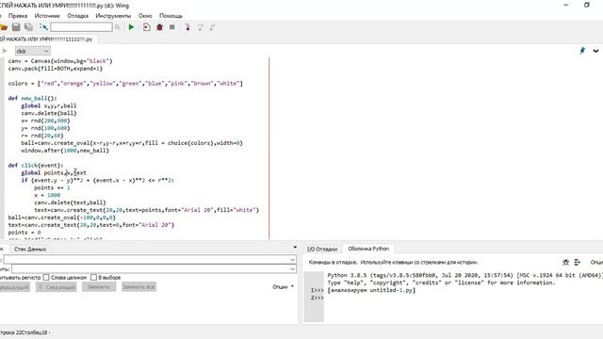Image resolution: width=603 pixels, height=339 pixels.
Task: Click the toolbar search input field
Action: click(82, 27)
